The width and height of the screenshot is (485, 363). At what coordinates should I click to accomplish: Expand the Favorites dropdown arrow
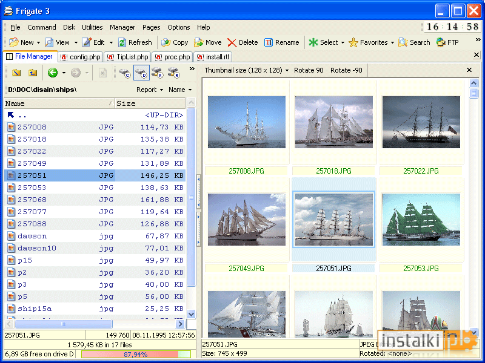pos(392,42)
